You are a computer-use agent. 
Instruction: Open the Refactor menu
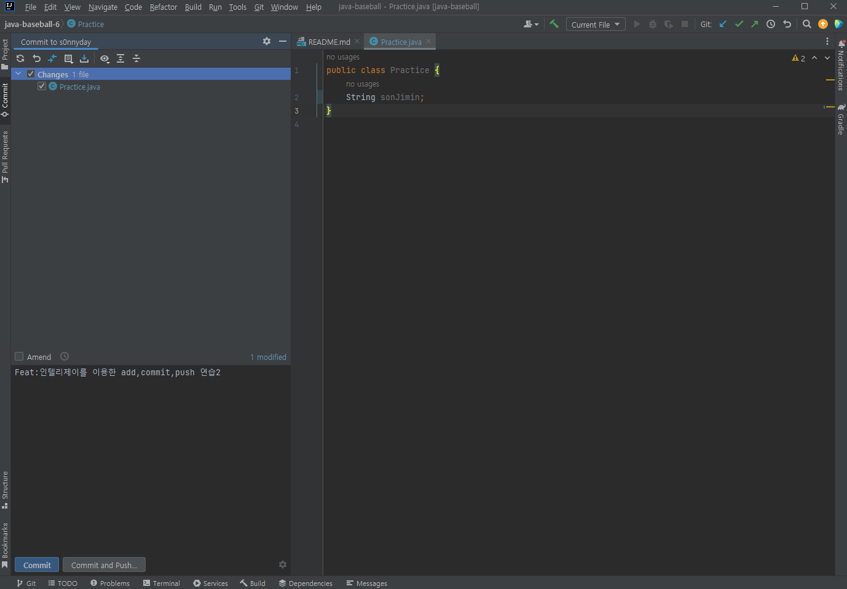pos(163,7)
